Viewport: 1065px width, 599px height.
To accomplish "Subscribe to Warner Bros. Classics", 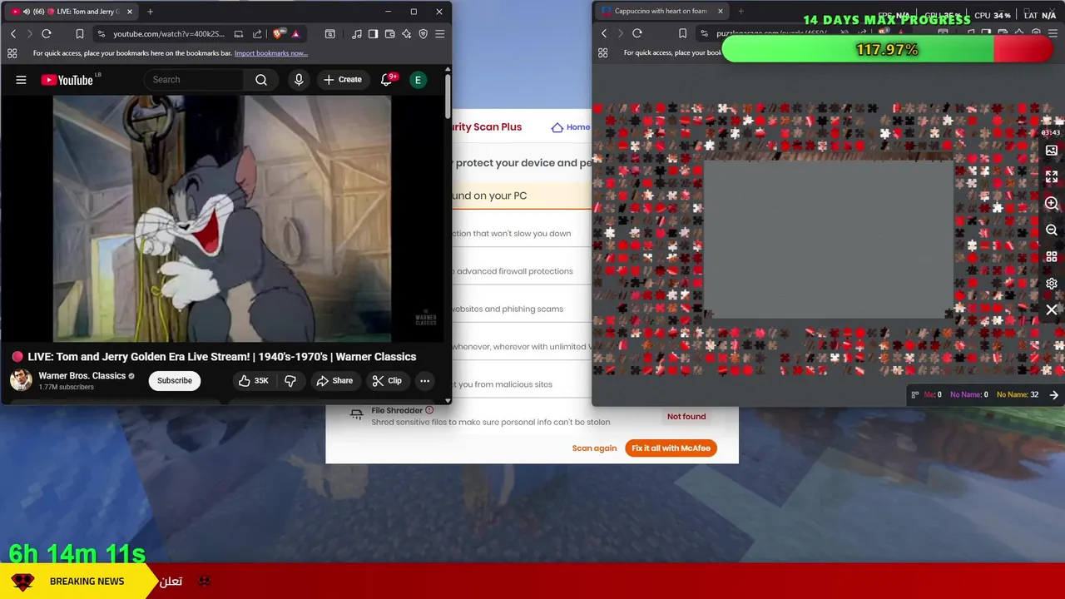I will (x=175, y=381).
